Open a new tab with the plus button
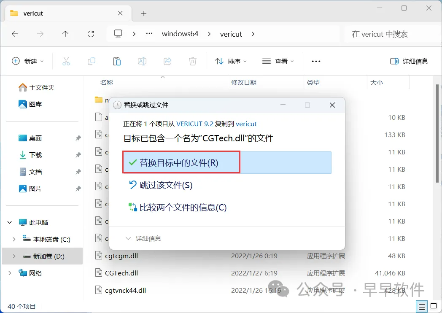Image resolution: width=442 pixels, height=313 pixels. click(144, 13)
